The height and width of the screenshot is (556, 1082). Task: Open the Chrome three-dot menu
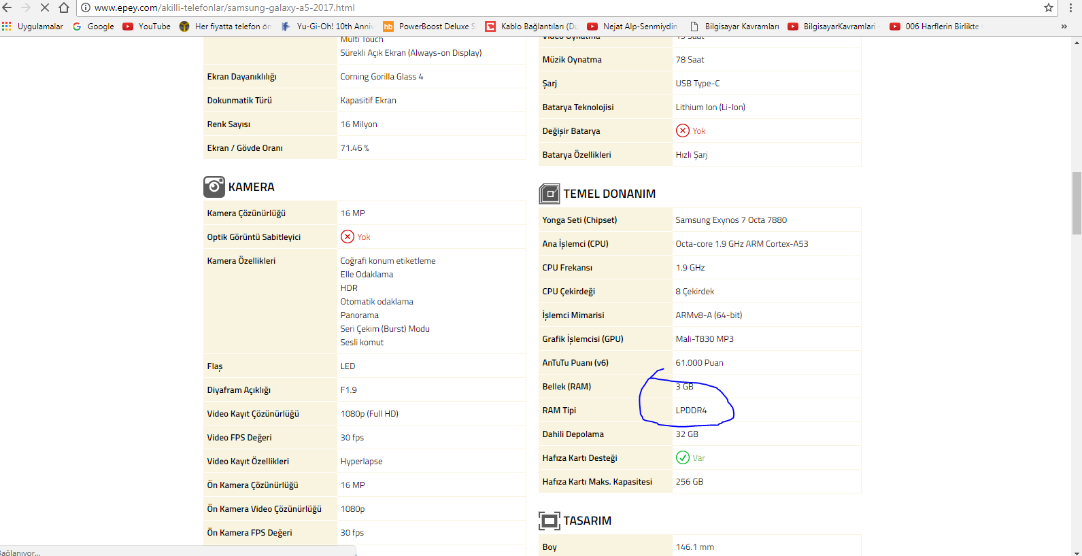(x=1071, y=7)
